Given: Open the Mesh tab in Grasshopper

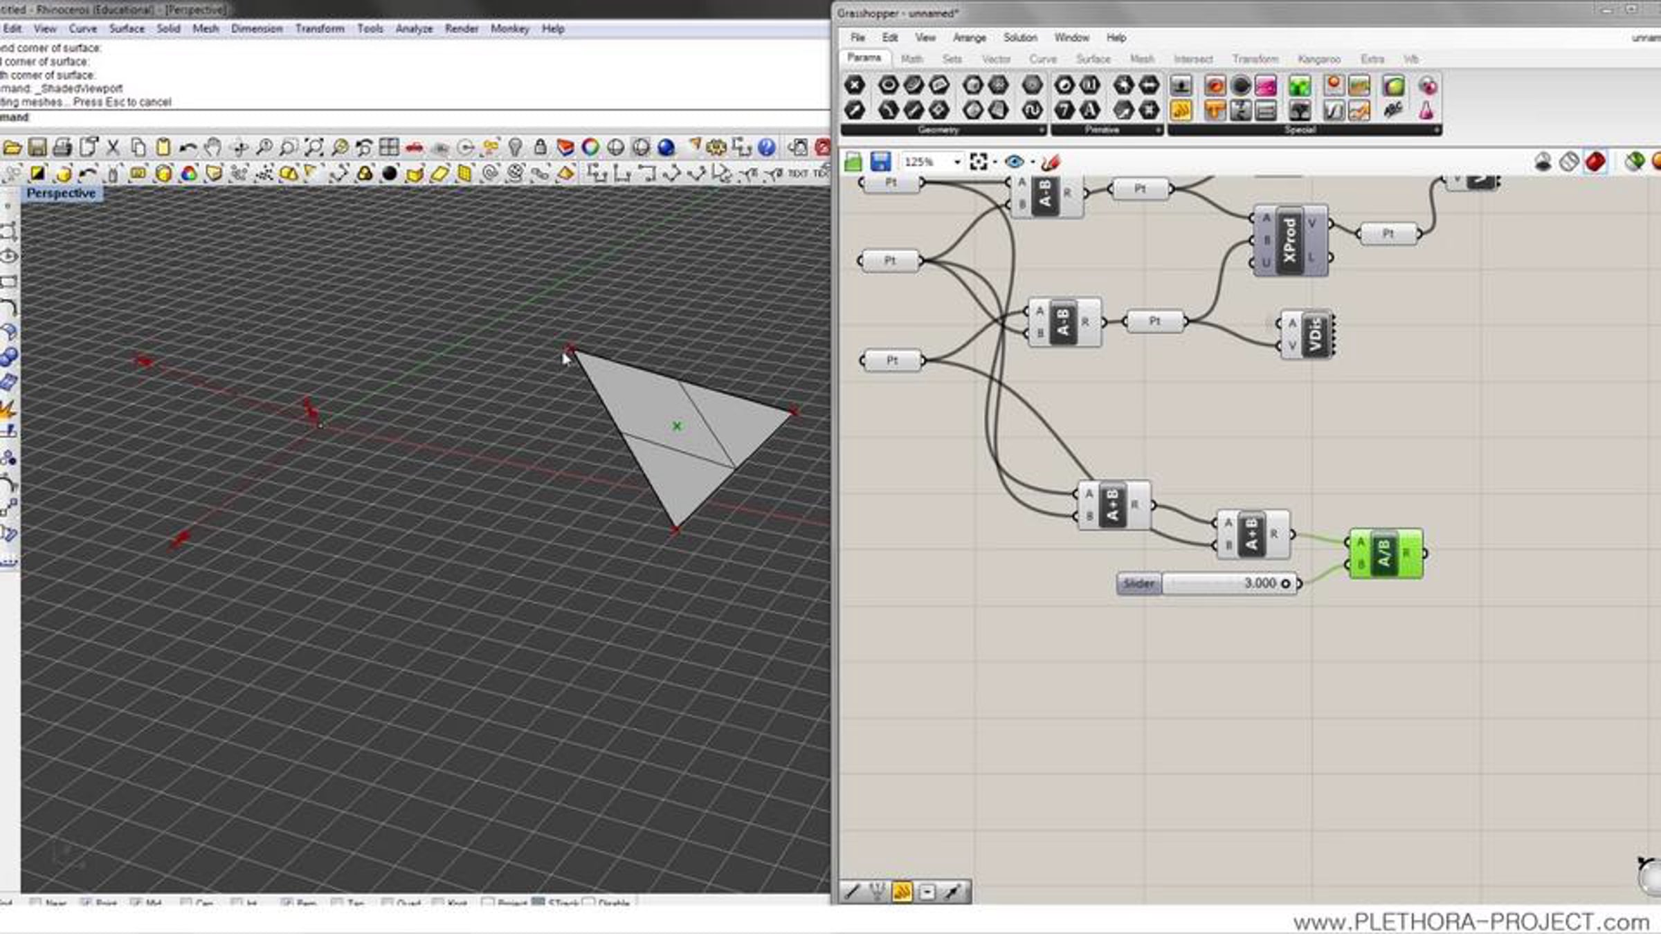Looking at the screenshot, I should point(1142,59).
